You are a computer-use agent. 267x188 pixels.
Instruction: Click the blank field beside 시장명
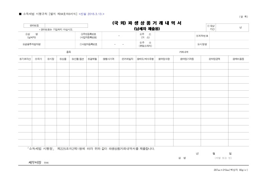pos(229,44)
